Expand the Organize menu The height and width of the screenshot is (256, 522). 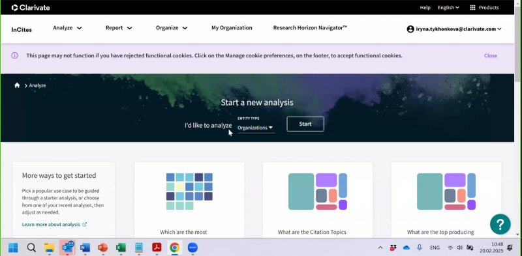coord(172,28)
